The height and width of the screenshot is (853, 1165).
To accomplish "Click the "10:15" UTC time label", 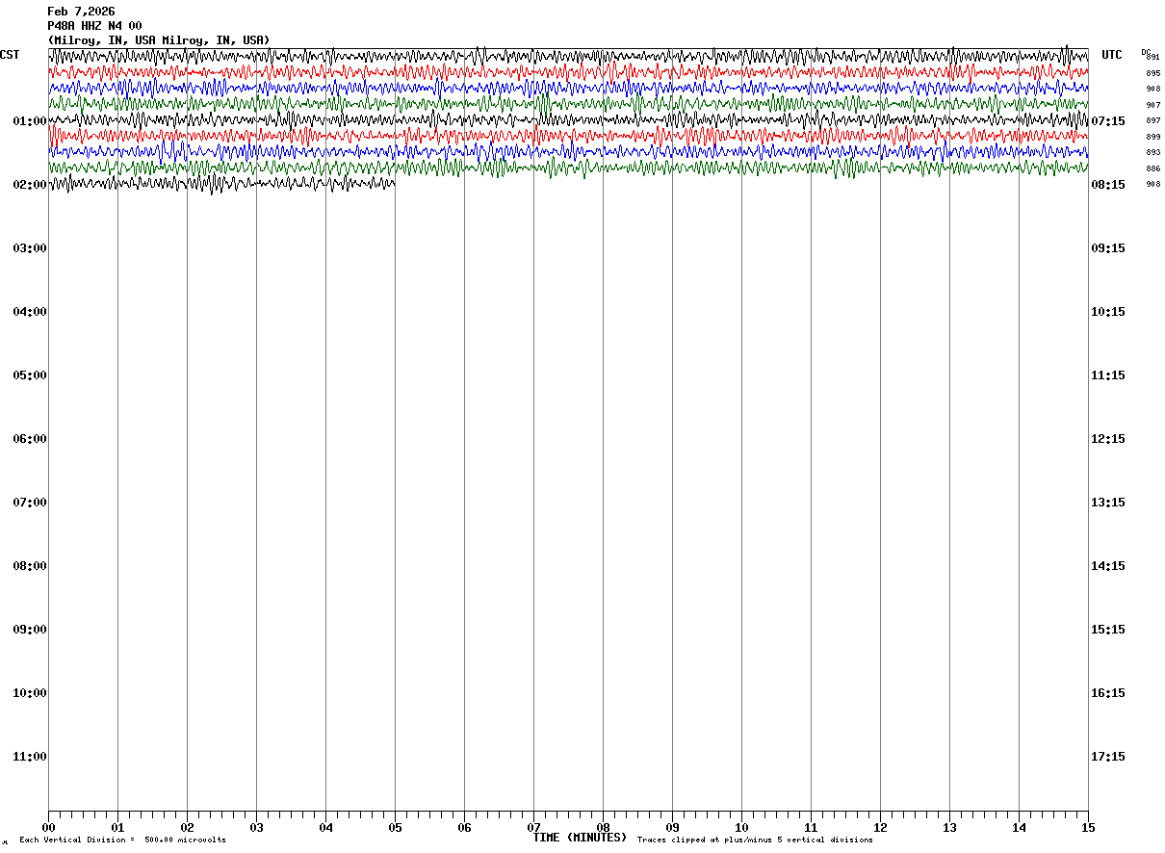I will [1108, 312].
